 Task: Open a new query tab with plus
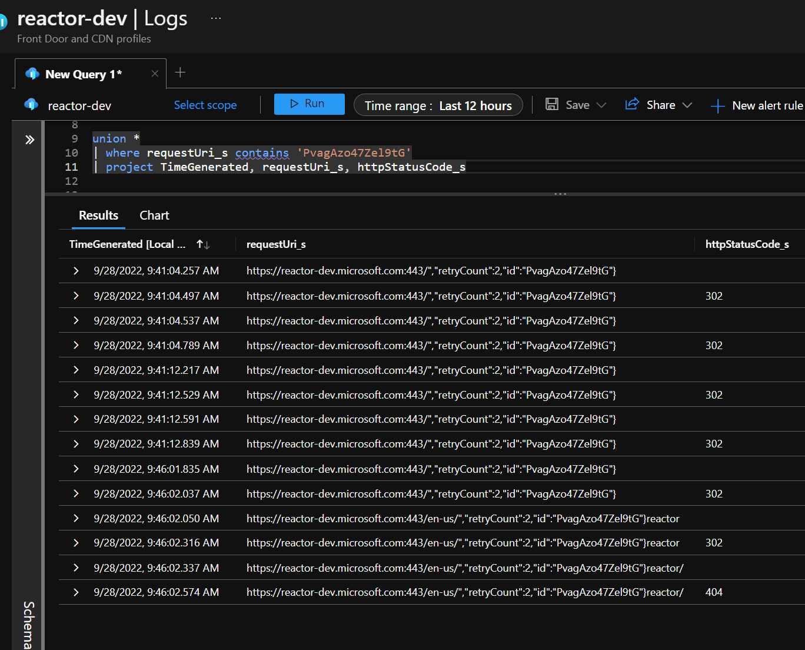[180, 72]
